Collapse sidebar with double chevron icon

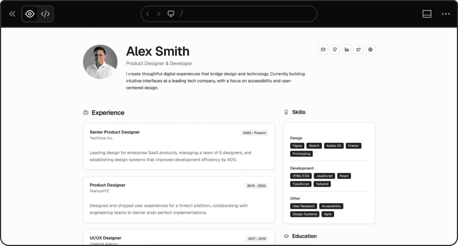(12, 14)
